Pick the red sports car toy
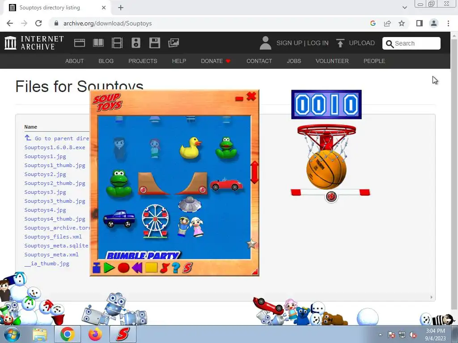Image resolution: width=458 pixels, height=343 pixels. tap(226, 184)
